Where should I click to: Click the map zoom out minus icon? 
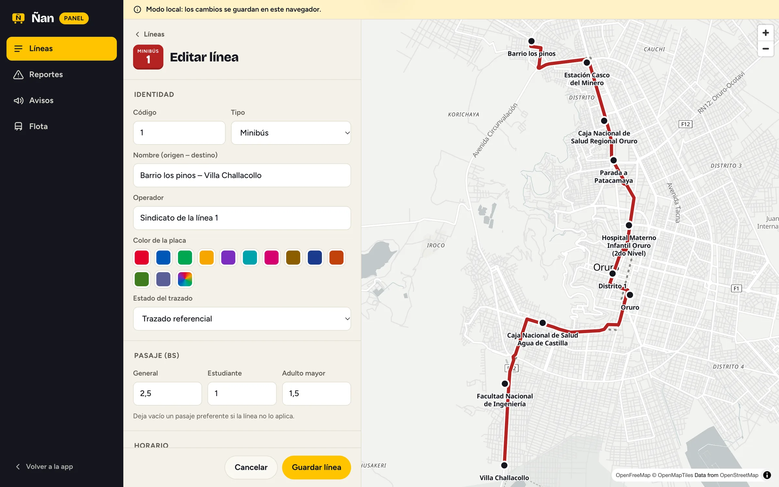(765, 49)
